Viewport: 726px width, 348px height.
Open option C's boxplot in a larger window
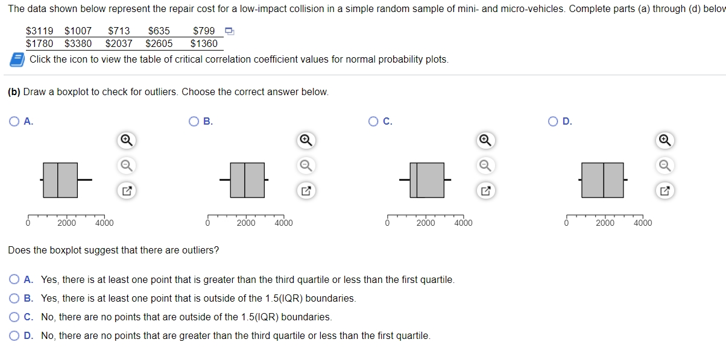(x=485, y=191)
